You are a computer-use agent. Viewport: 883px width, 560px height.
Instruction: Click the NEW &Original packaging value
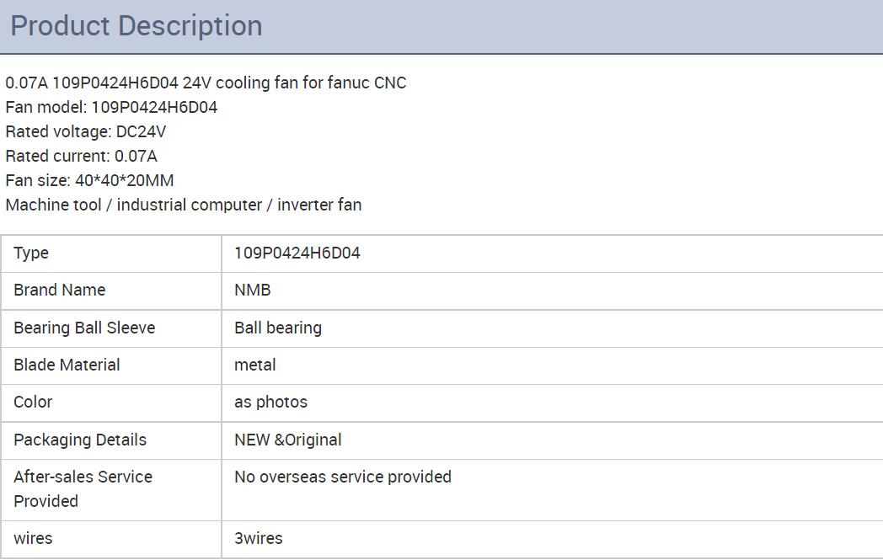[x=287, y=440]
